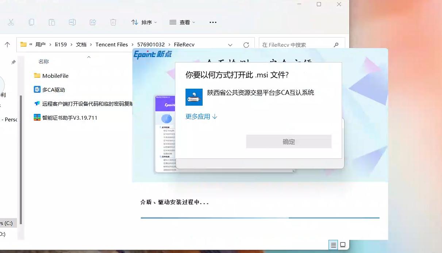The width and height of the screenshot is (442, 253).
Task: Click the installation progress bar
Action: pyautogui.click(x=260, y=218)
